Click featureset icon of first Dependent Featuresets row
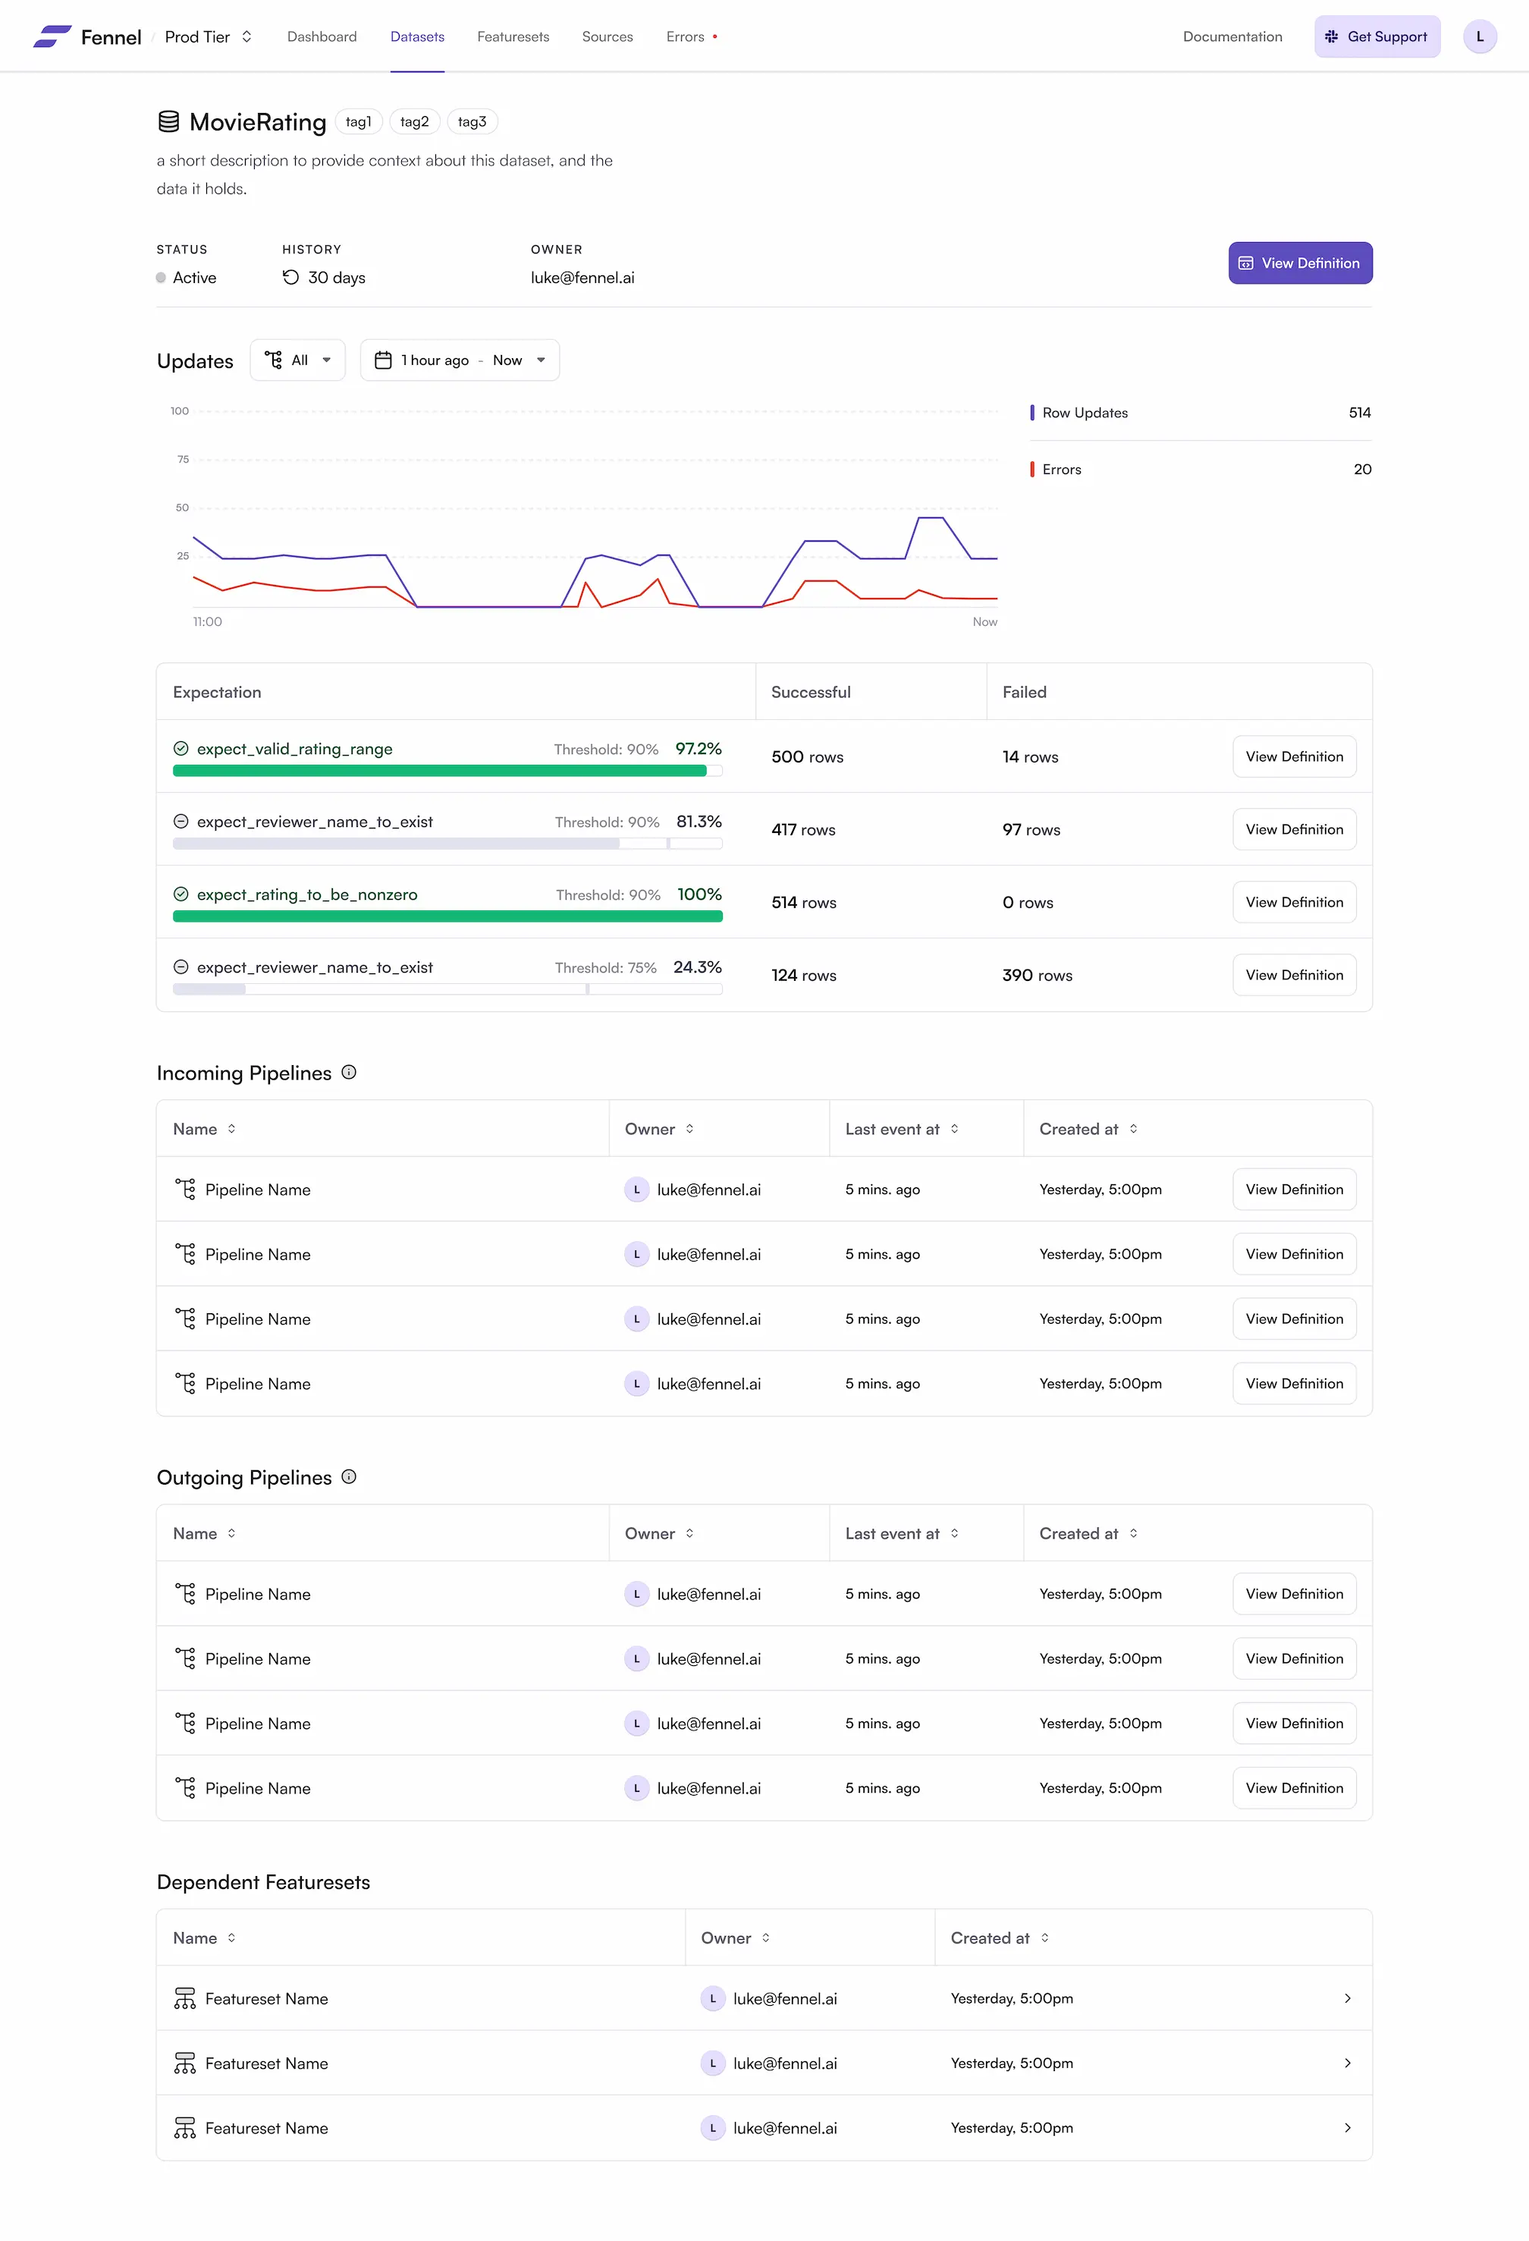Screen dimensions: 1529x2241 point(185,1998)
